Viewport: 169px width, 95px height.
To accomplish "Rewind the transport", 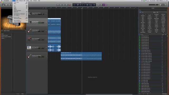I will tap(58, 5).
